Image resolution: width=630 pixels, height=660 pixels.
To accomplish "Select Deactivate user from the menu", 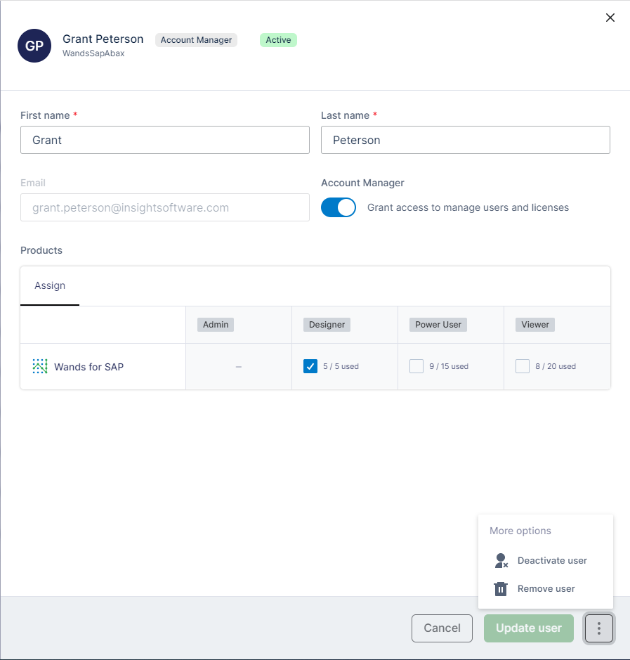I will pyautogui.click(x=552, y=560).
